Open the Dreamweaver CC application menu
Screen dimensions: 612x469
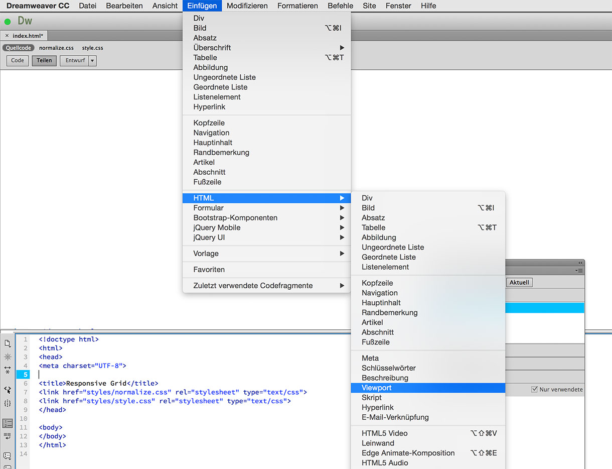pyautogui.click(x=38, y=6)
